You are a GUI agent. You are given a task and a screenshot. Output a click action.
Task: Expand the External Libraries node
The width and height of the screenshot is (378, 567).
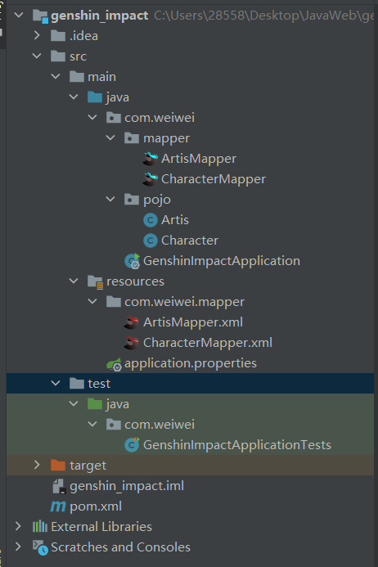coord(19,526)
